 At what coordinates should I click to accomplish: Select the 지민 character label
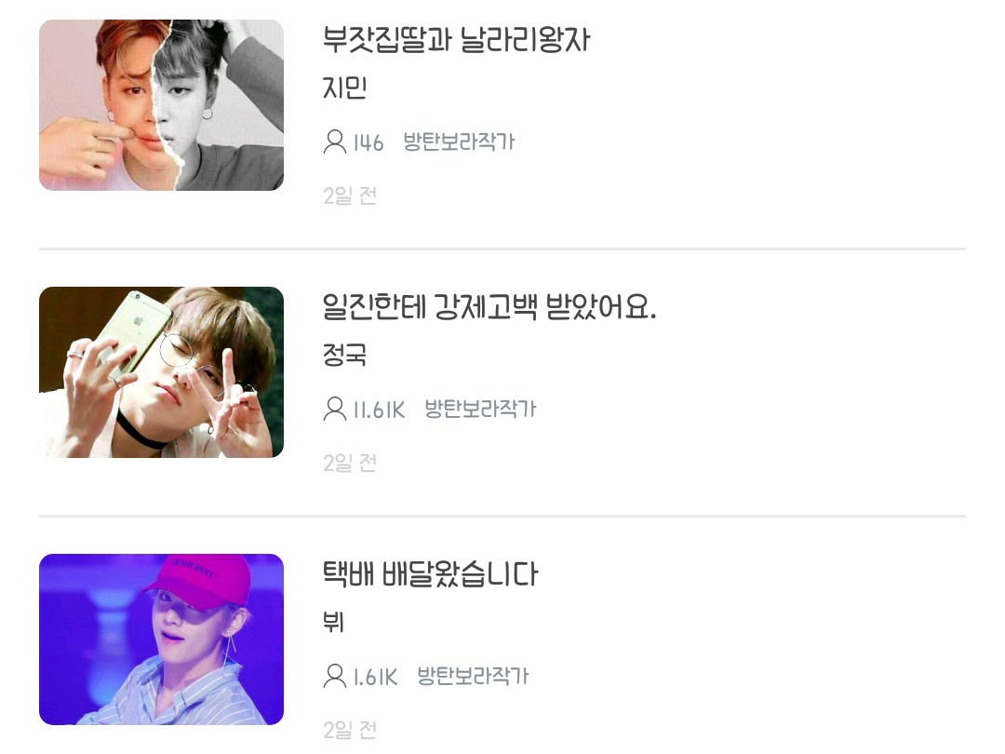point(344,88)
